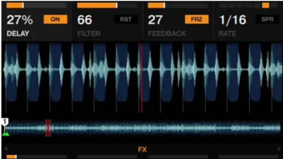This screenshot has height=159, width=283.
Task: Click the FX tab label
Action: (142, 149)
